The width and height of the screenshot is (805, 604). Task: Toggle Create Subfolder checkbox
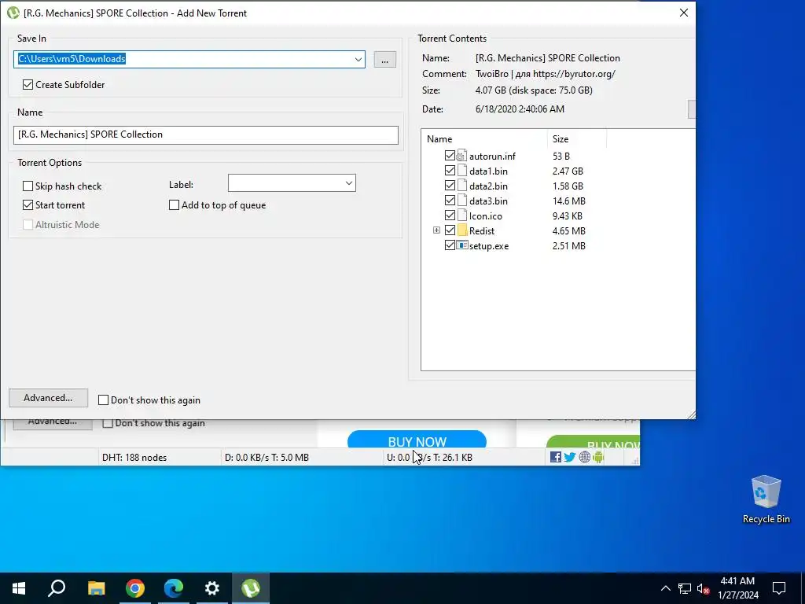[x=28, y=85]
